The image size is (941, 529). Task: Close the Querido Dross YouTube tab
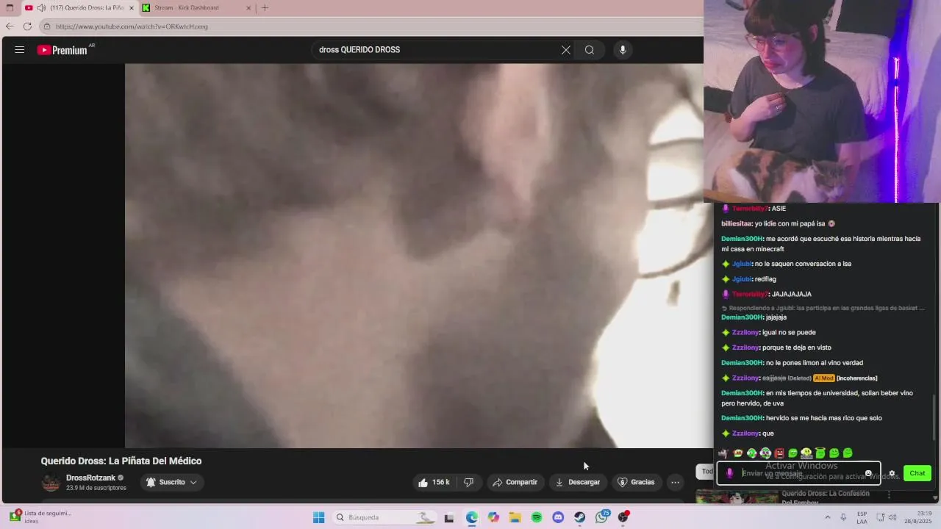[131, 8]
